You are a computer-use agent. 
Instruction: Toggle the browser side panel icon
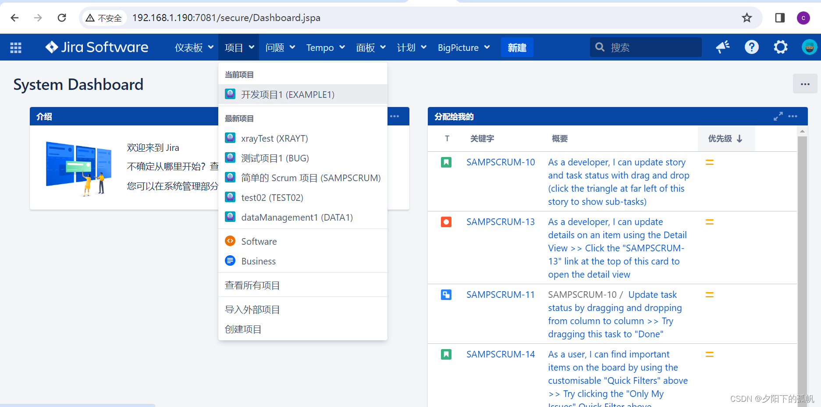(780, 18)
